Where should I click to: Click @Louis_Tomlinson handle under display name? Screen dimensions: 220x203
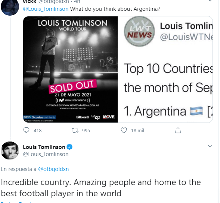[x=46, y=154]
